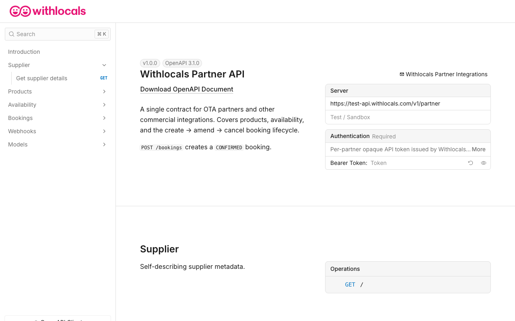This screenshot has height=321, width=515.
Task: Click the GET badge in sidebar
Action: [x=104, y=78]
